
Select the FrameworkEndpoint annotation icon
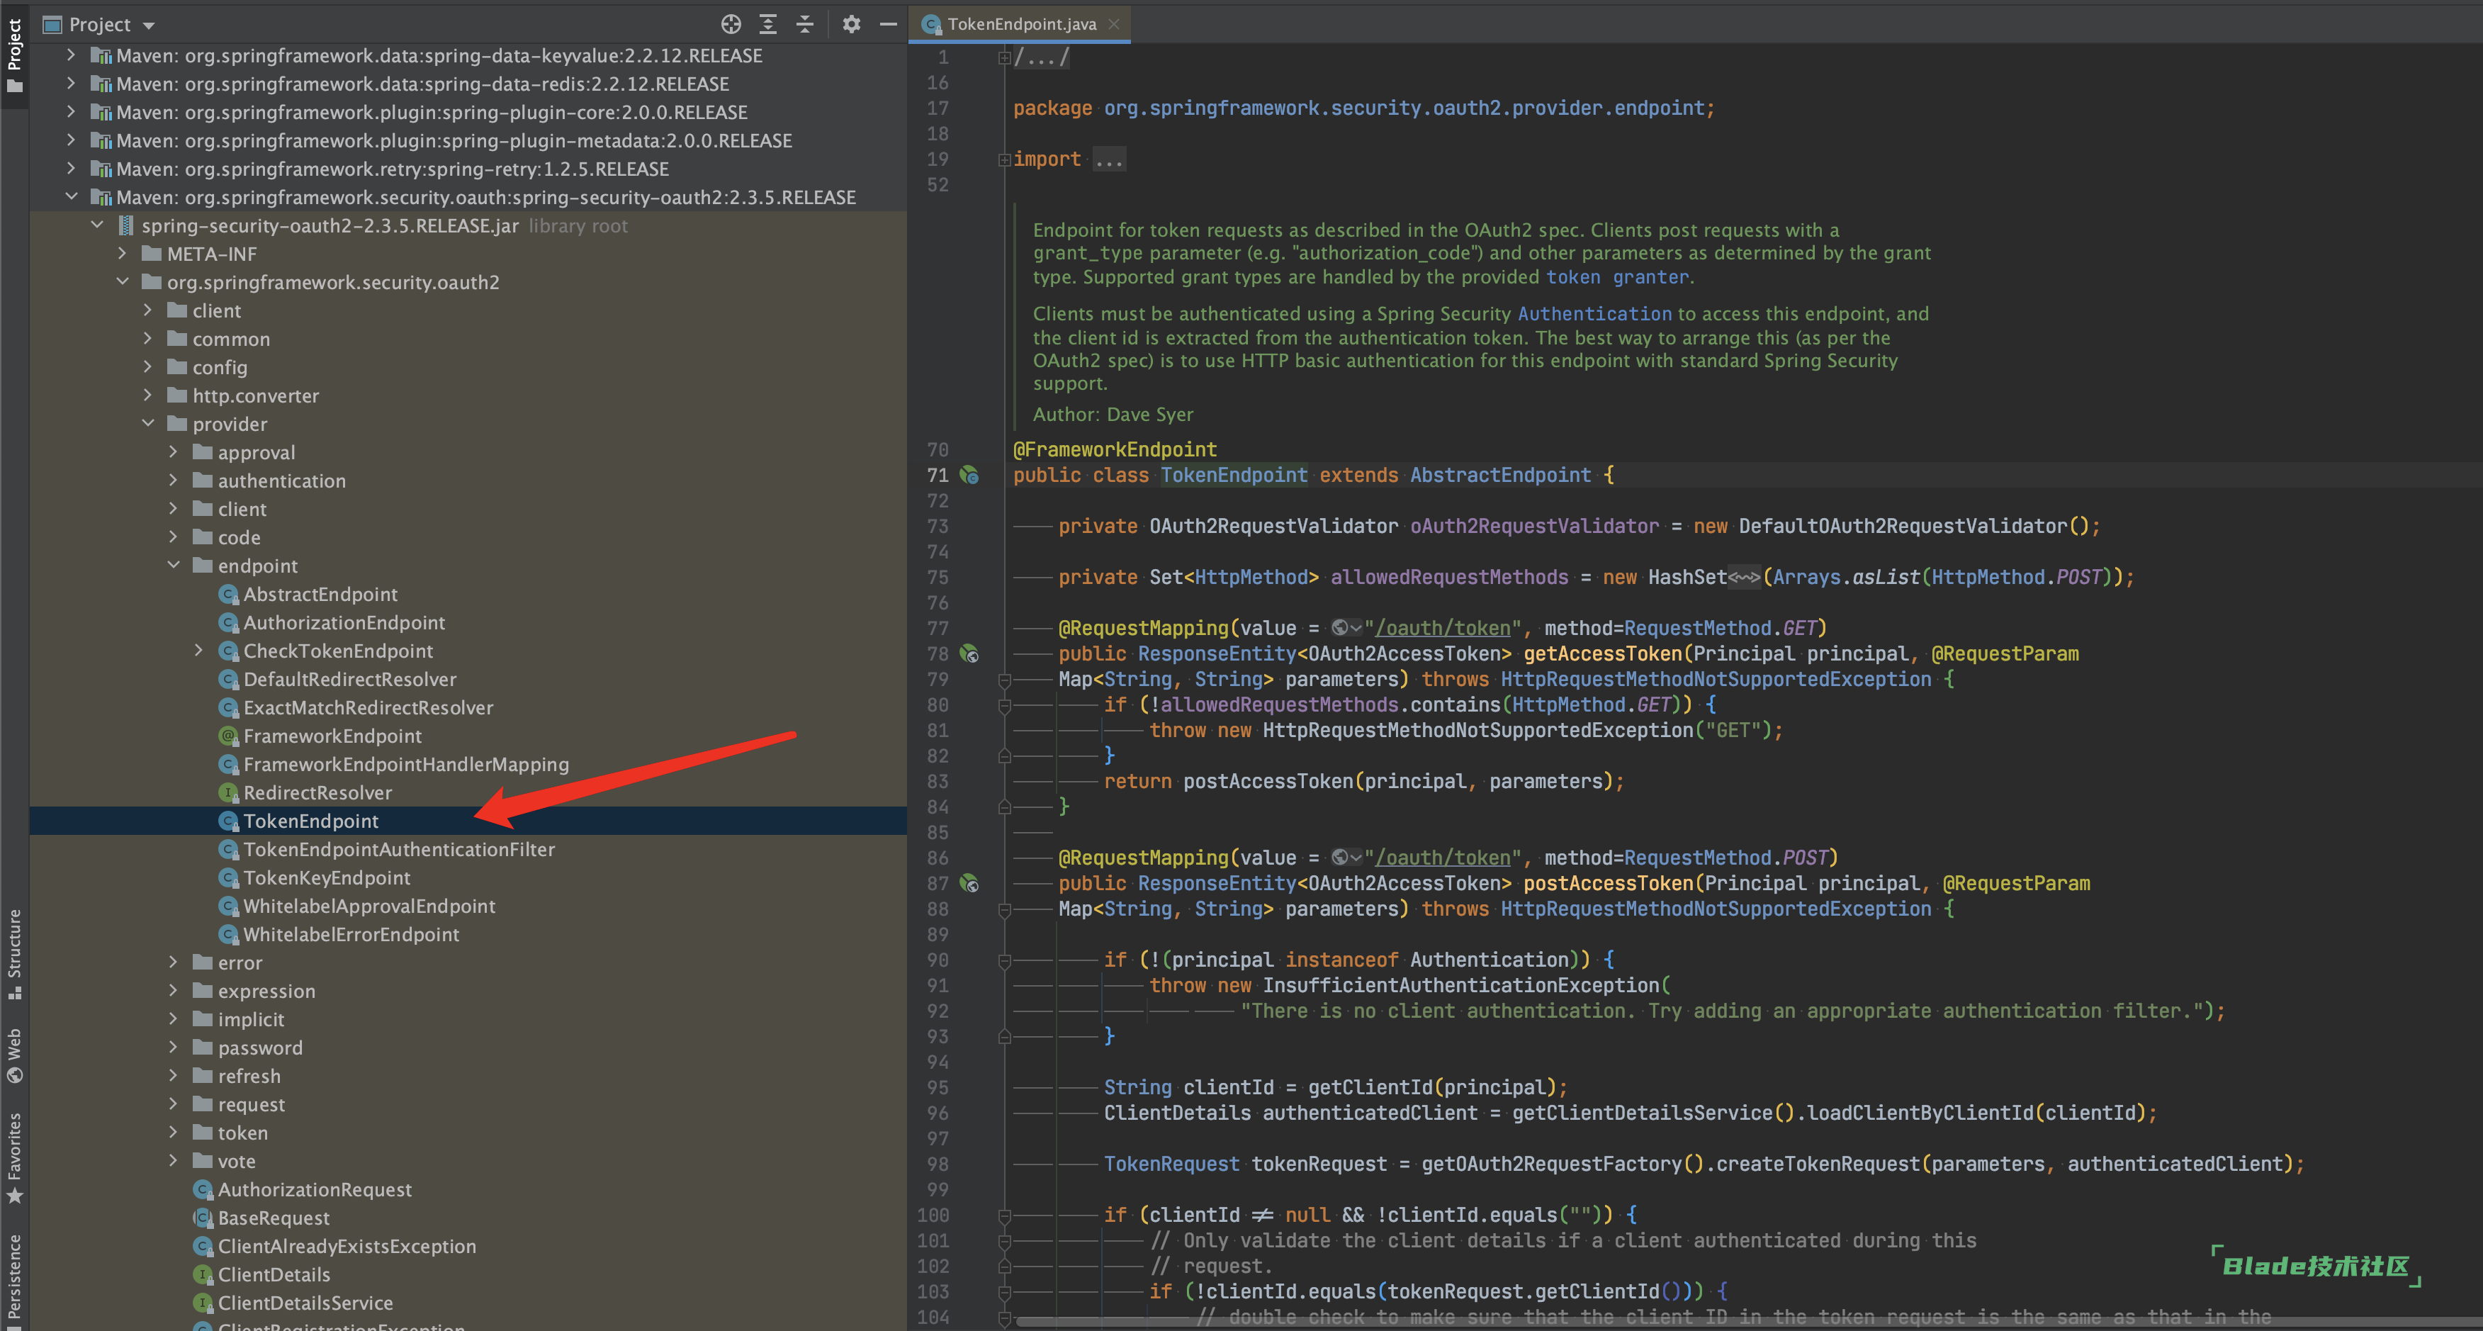[x=228, y=736]
